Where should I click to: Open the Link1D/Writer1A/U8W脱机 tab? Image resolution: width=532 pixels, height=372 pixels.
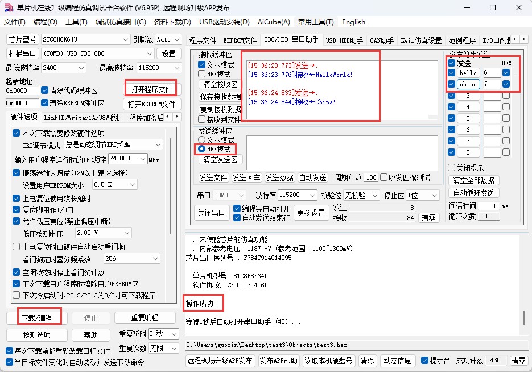(83, 118)
